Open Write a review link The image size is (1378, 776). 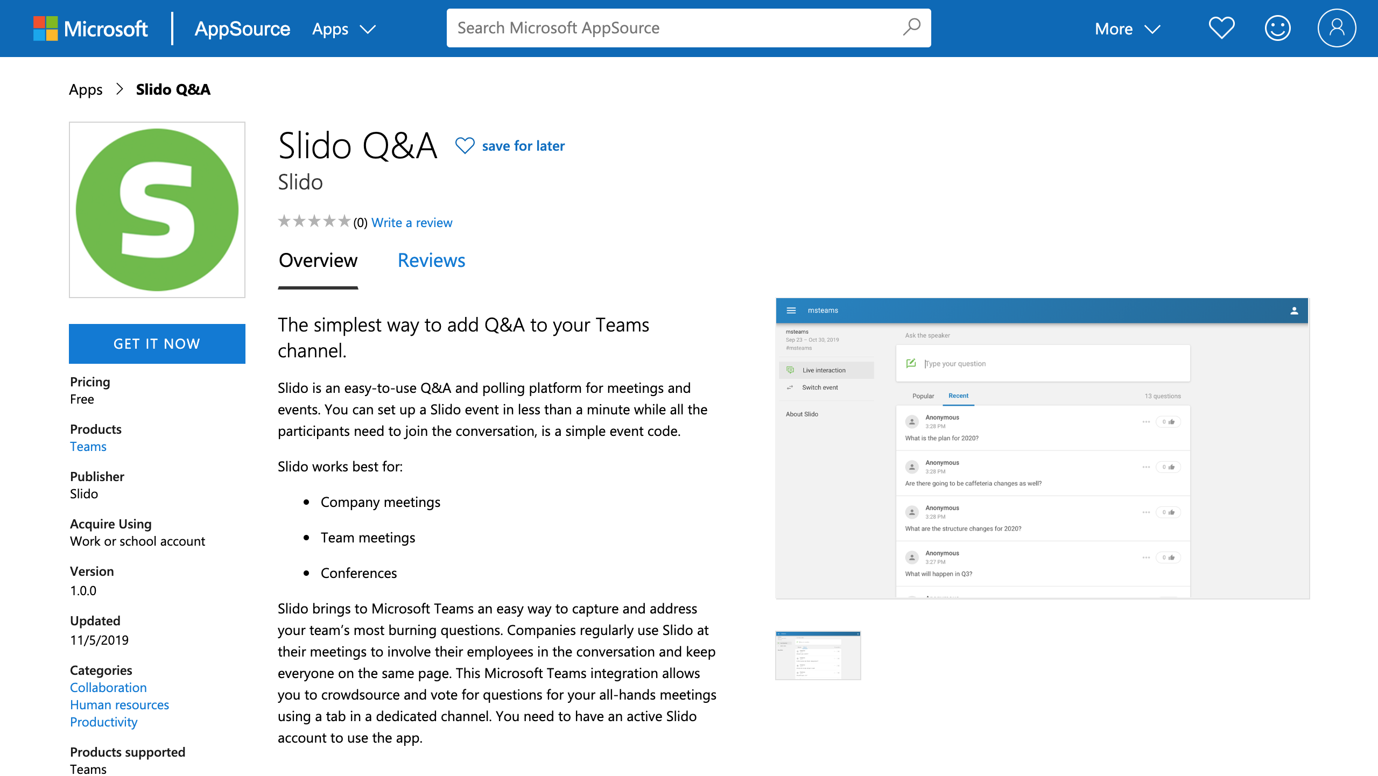point(412,223)
